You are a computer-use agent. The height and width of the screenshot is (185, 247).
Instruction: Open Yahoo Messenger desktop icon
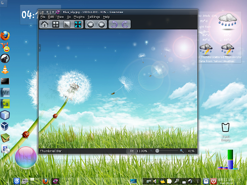point(5,47)
